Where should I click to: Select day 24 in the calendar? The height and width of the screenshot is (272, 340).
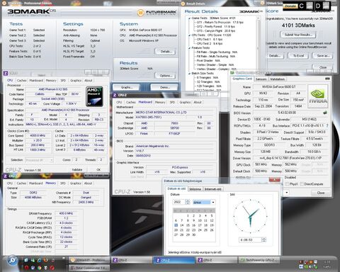point(200,230)
